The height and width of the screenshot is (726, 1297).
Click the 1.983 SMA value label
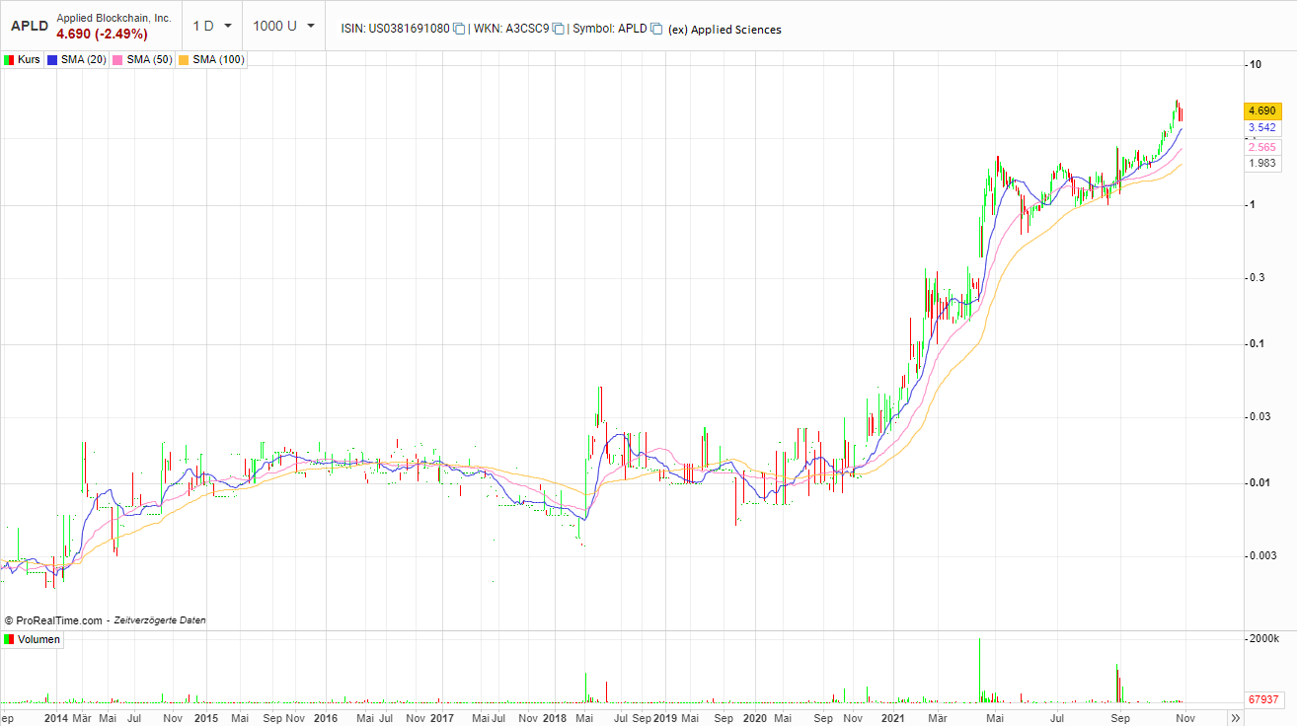[1262, 164]
